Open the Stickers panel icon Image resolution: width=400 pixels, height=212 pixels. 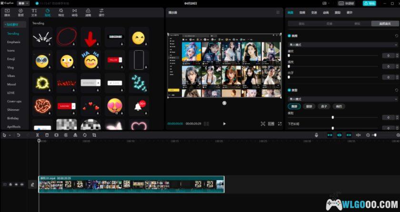pos(48,12)
